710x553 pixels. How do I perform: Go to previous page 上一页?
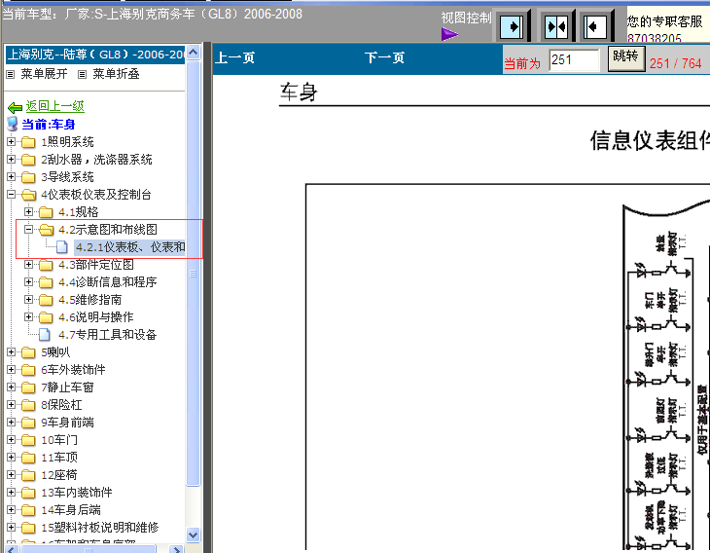[x=234, y=58]
